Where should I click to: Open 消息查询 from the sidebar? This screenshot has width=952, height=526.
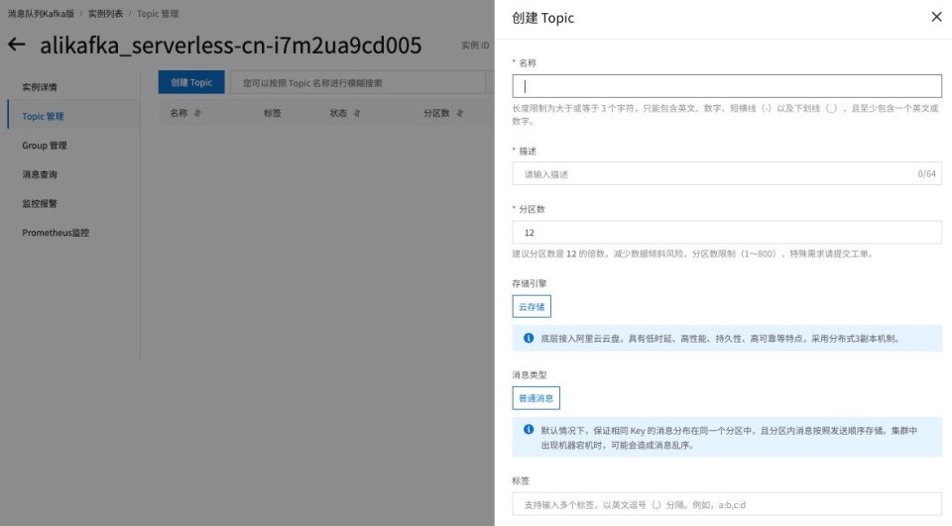tap(40, 174)
